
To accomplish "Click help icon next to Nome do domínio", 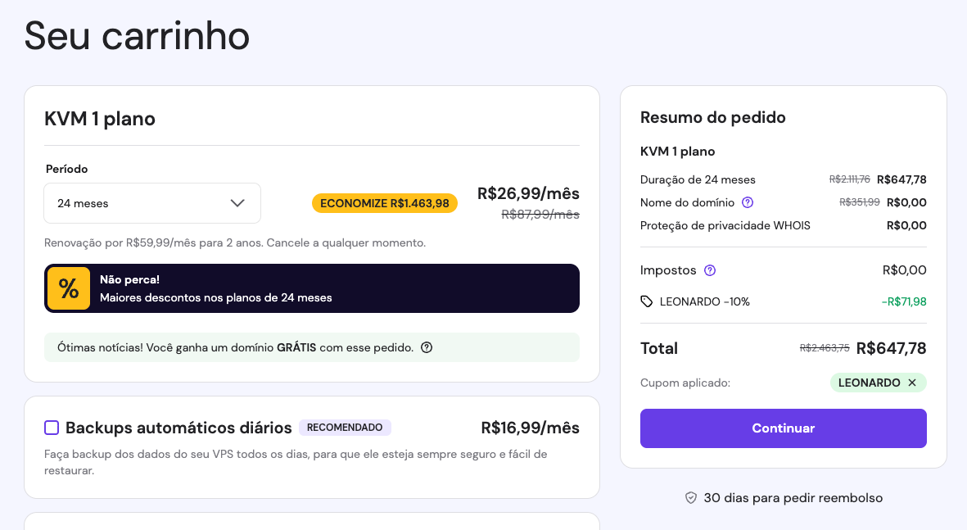I will pos(748,202).
